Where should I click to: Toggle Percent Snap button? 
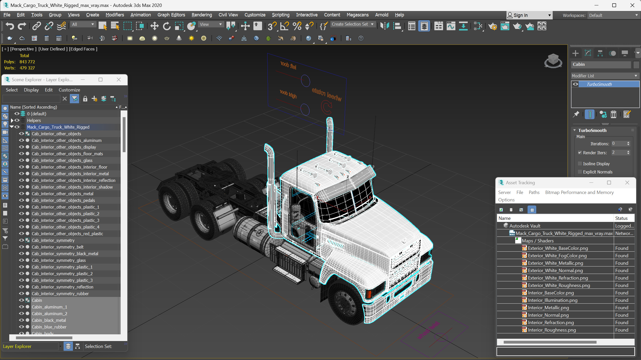[x=297, y=26]
